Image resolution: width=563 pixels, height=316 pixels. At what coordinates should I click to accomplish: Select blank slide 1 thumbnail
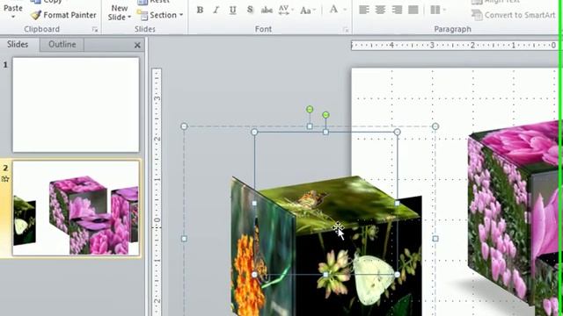tap(76, 105)
